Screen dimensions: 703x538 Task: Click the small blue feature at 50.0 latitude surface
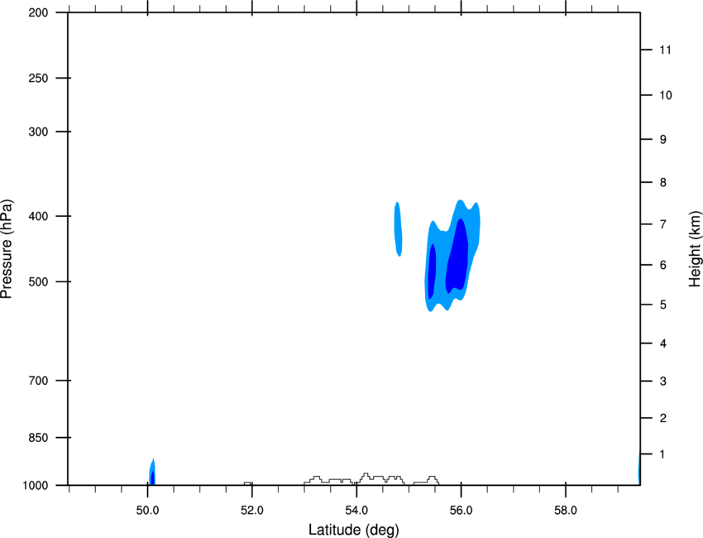point(152,472)
